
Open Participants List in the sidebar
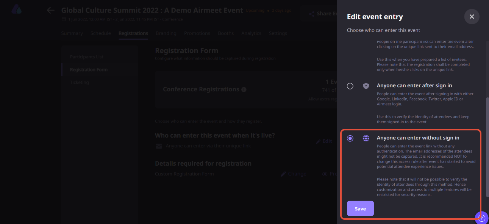point(87,57)
